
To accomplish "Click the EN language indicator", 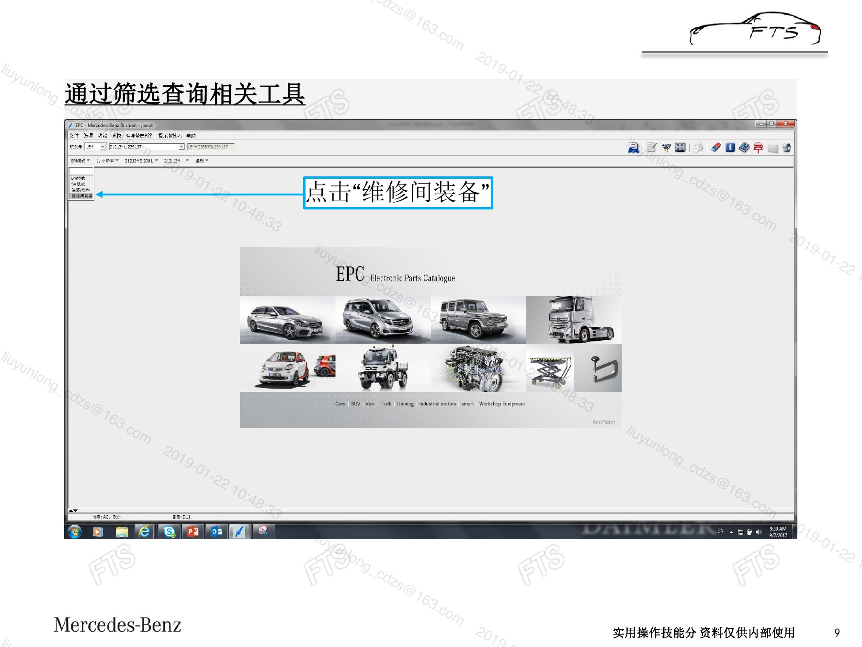I will click(721, 531).
